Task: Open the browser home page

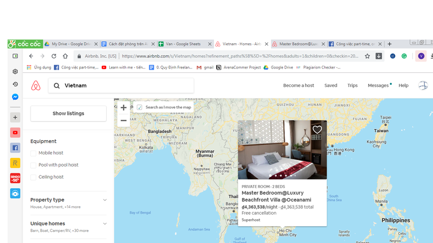Action: pyautogui.click(x=65, y=56)
